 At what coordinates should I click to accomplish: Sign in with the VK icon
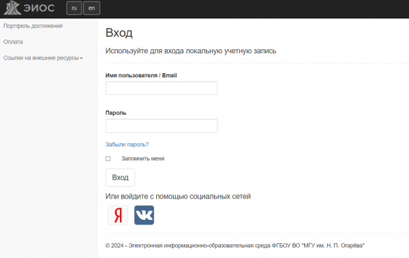144,215
